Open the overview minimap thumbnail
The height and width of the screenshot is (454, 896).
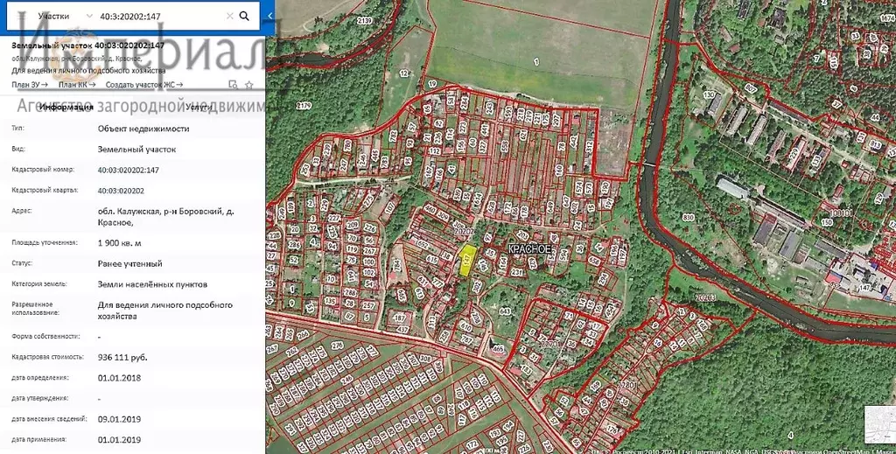coord(878,424)
